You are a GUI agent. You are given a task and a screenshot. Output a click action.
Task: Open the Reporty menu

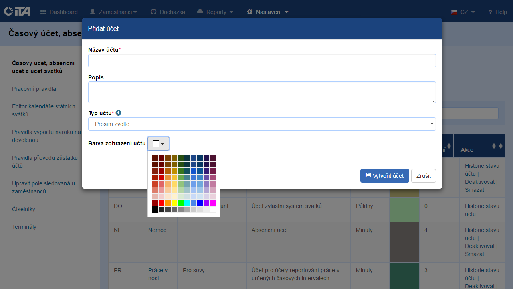coord(215,12)
